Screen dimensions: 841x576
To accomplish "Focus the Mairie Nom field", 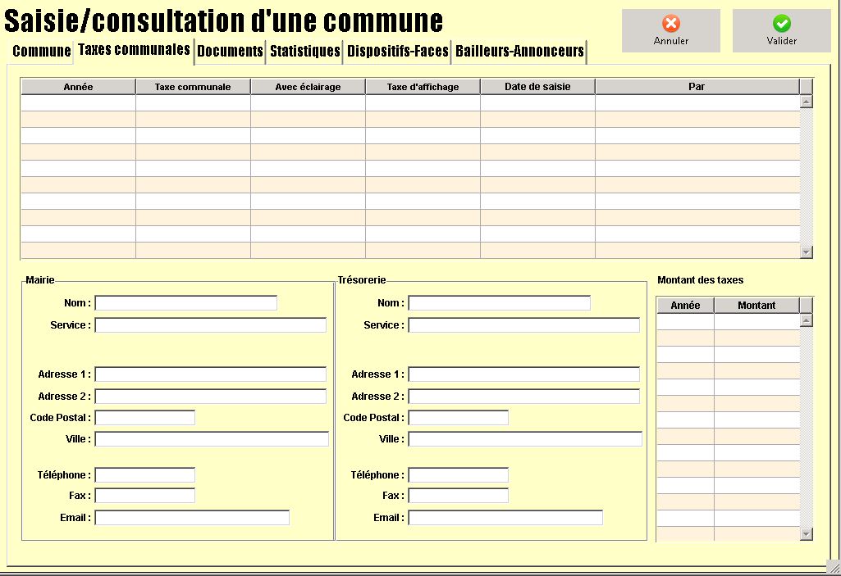I will (186, 302).
